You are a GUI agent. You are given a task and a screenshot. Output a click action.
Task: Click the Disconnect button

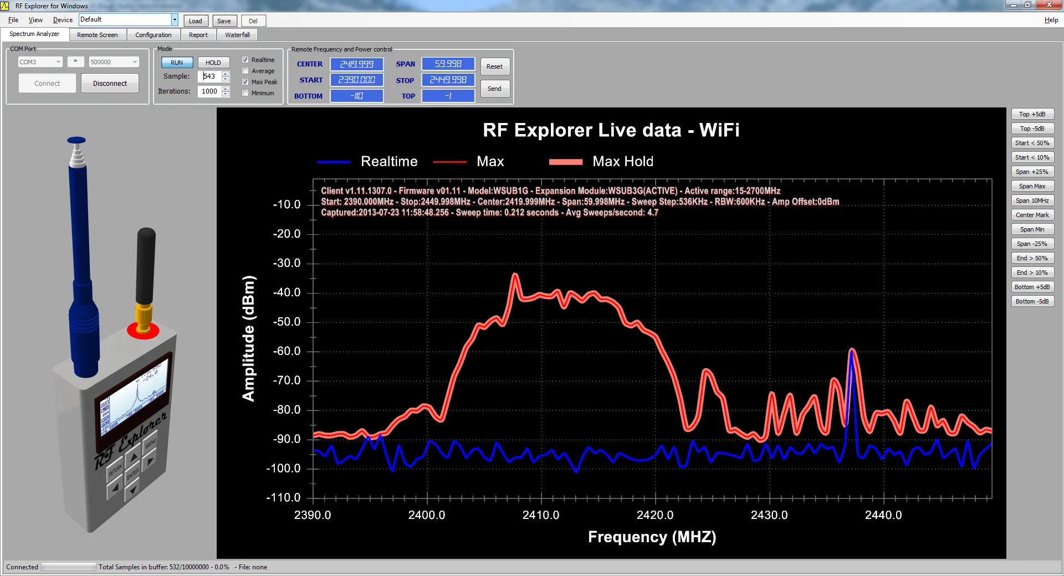pyautogui.click(x=110, y=84)
